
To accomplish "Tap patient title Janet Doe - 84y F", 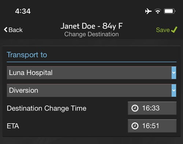I will pyautogui.click(x=91, y=26).
